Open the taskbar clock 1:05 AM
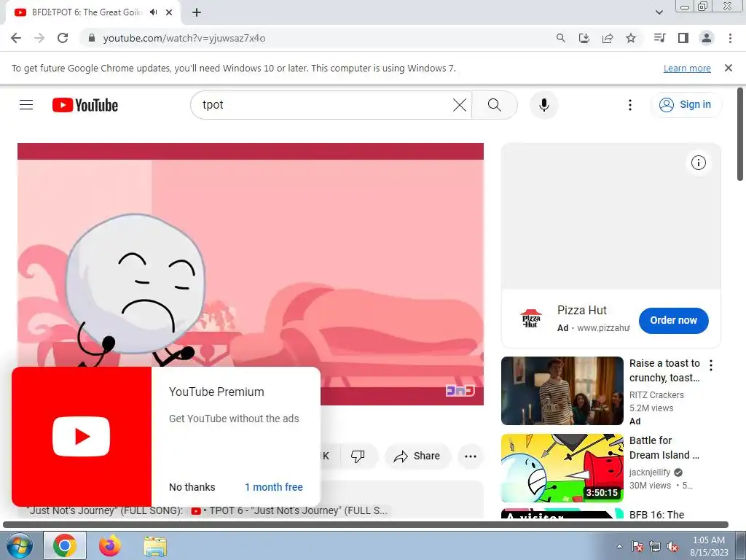The image size is (746, 560). (709, 546)
